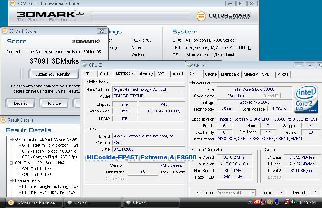The image size is (322, 208).
Task: Click the x 10.0 ( 6 - 10 ) multiplier value
Action: (x=234, y=164)
